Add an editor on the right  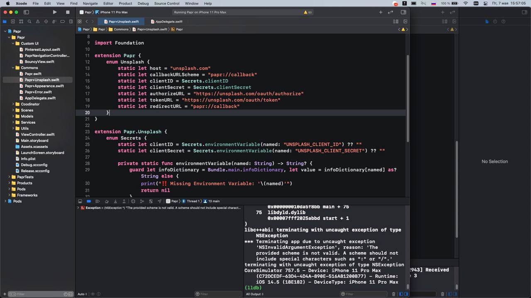pos(405,22)
